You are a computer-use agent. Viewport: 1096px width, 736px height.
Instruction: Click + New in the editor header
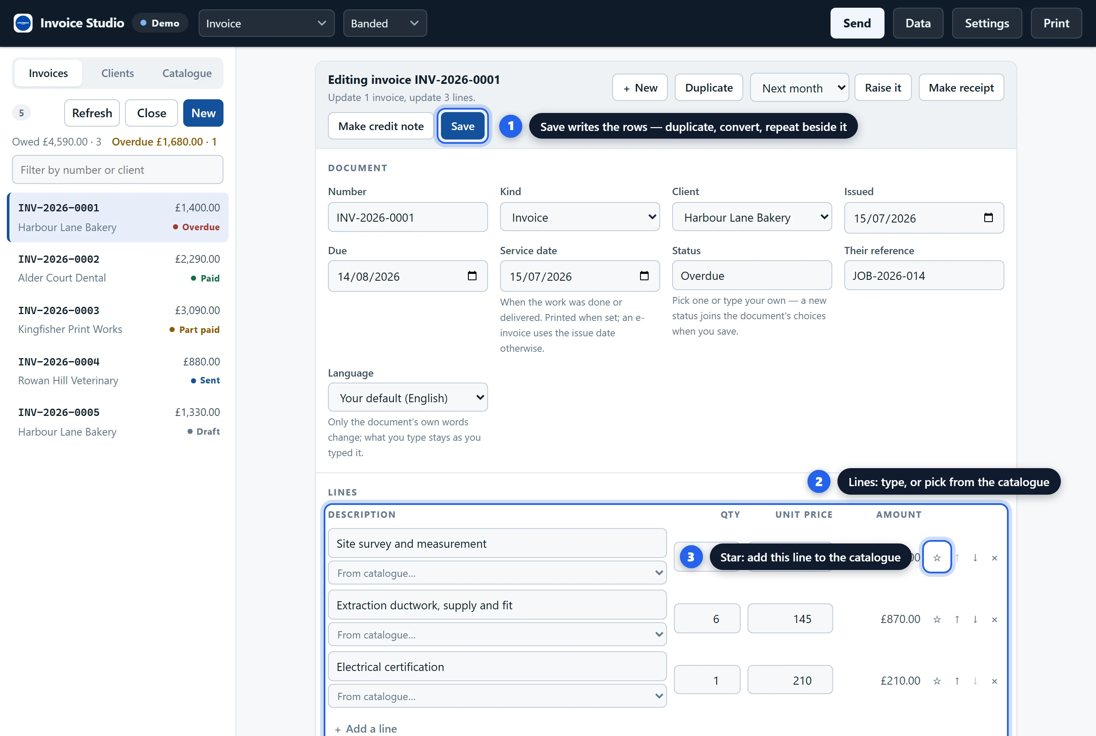click(x=640, y=87)
